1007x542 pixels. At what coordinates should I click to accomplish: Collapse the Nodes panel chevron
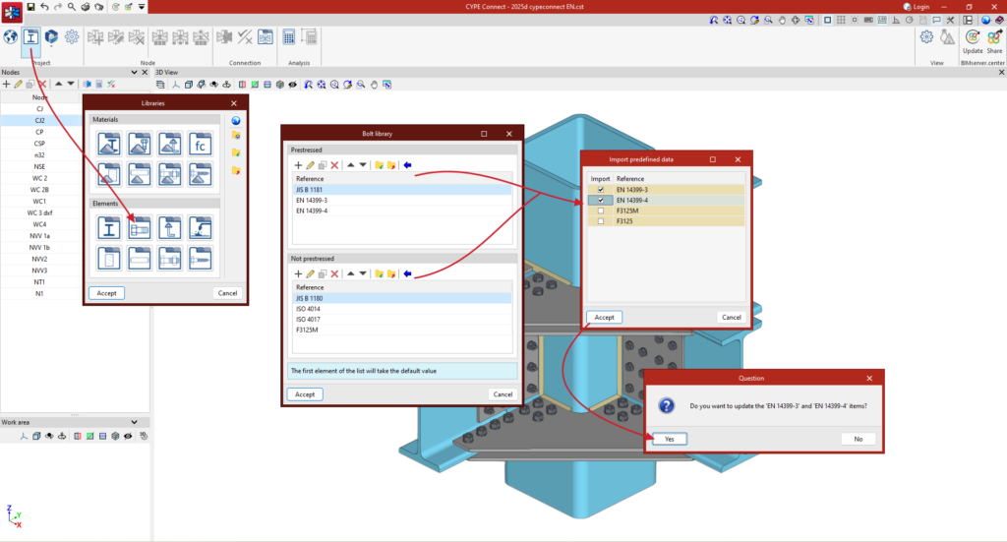(134, 73)
